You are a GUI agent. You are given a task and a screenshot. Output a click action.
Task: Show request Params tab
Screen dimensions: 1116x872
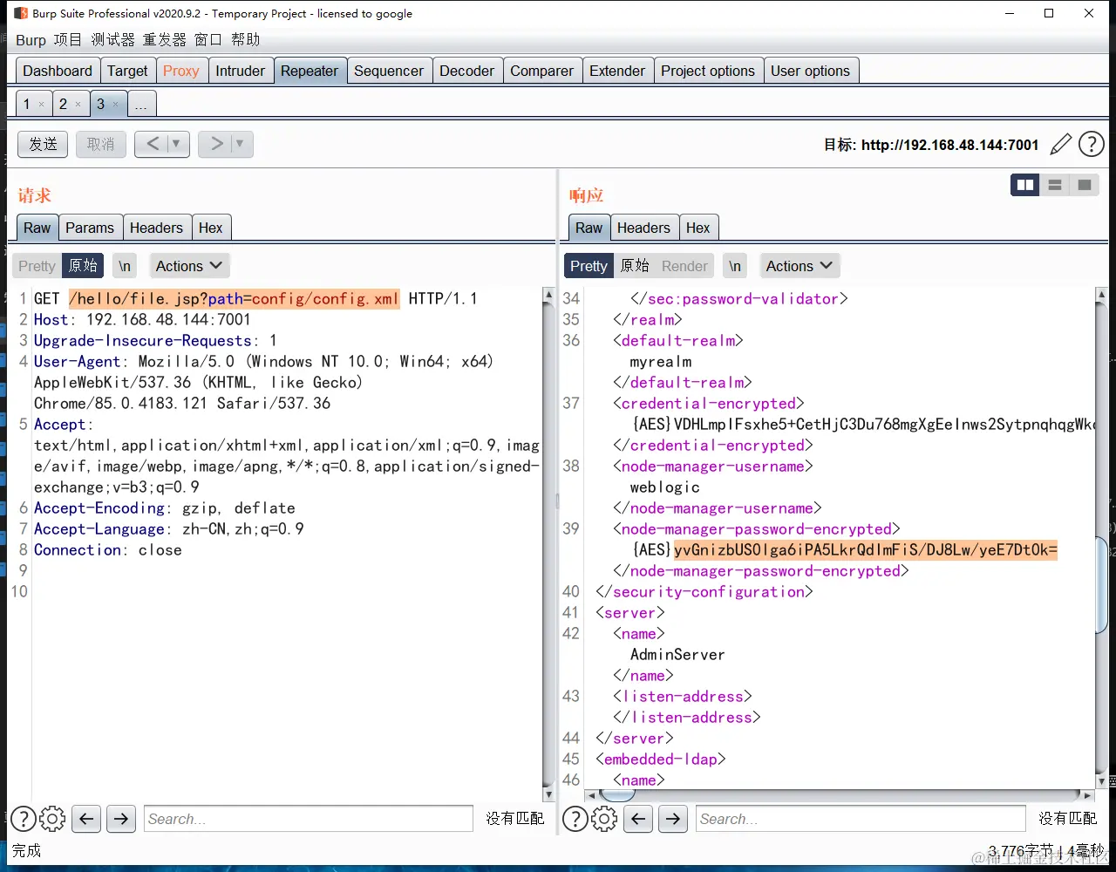[x=90, y=228]
